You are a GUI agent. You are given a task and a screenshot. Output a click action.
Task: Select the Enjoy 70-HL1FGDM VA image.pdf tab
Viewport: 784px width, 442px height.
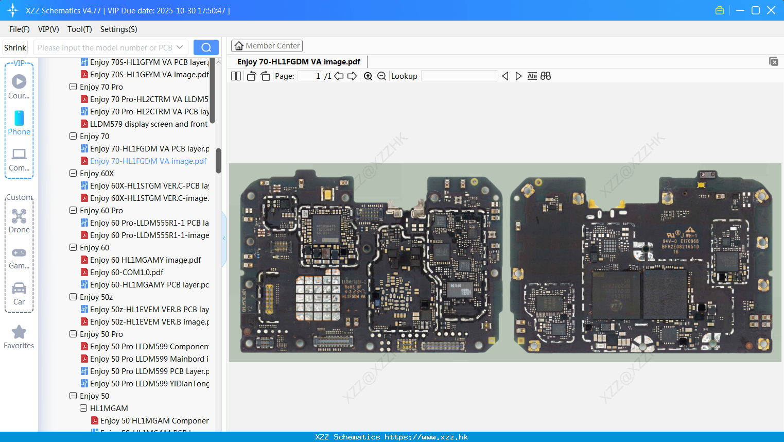(x=299, y=62)
